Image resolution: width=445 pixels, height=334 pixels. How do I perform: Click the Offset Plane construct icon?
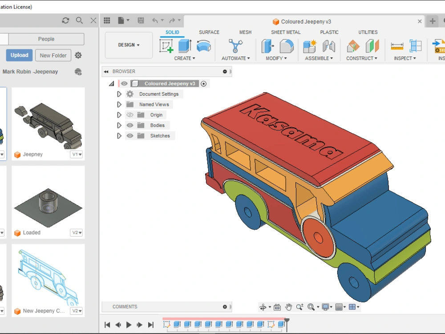[353, 46]
